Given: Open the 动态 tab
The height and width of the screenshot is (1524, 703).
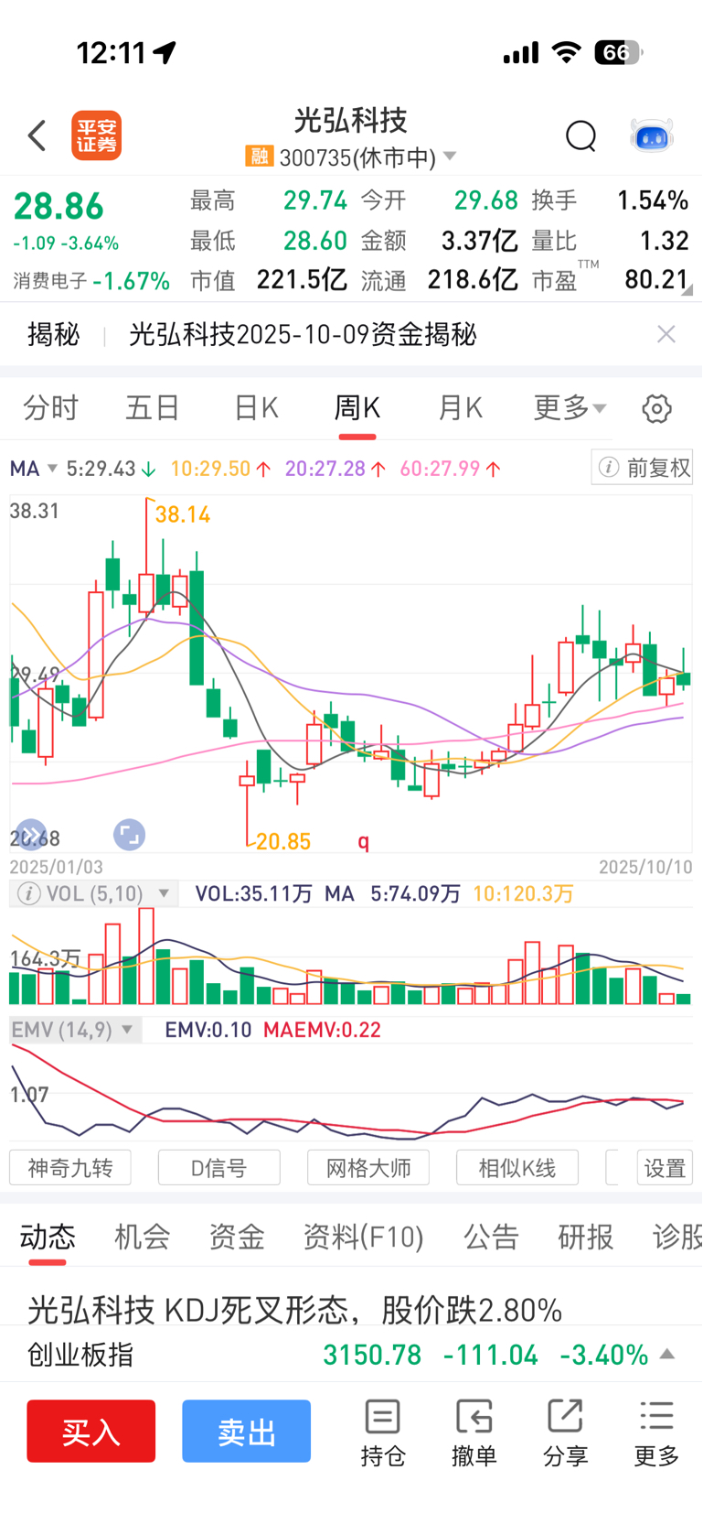Looking at the screenshot, I should 48,1238.
